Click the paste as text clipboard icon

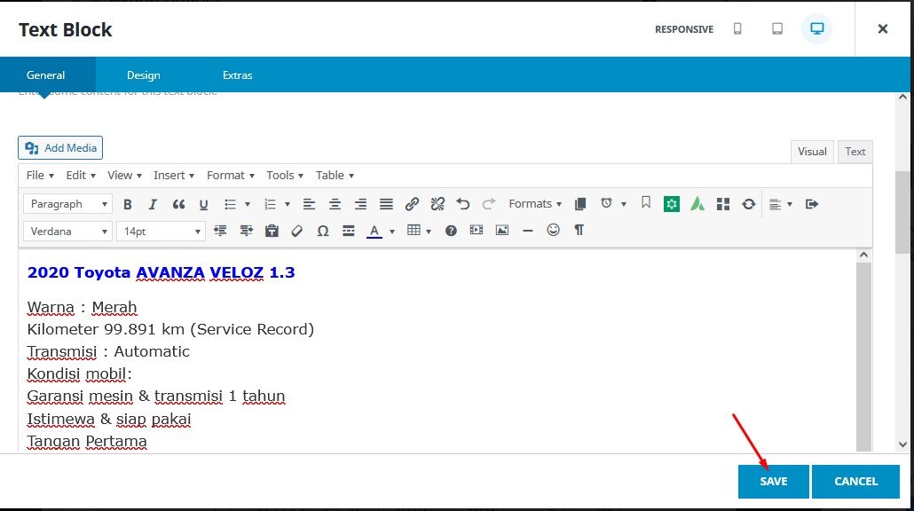272,231
